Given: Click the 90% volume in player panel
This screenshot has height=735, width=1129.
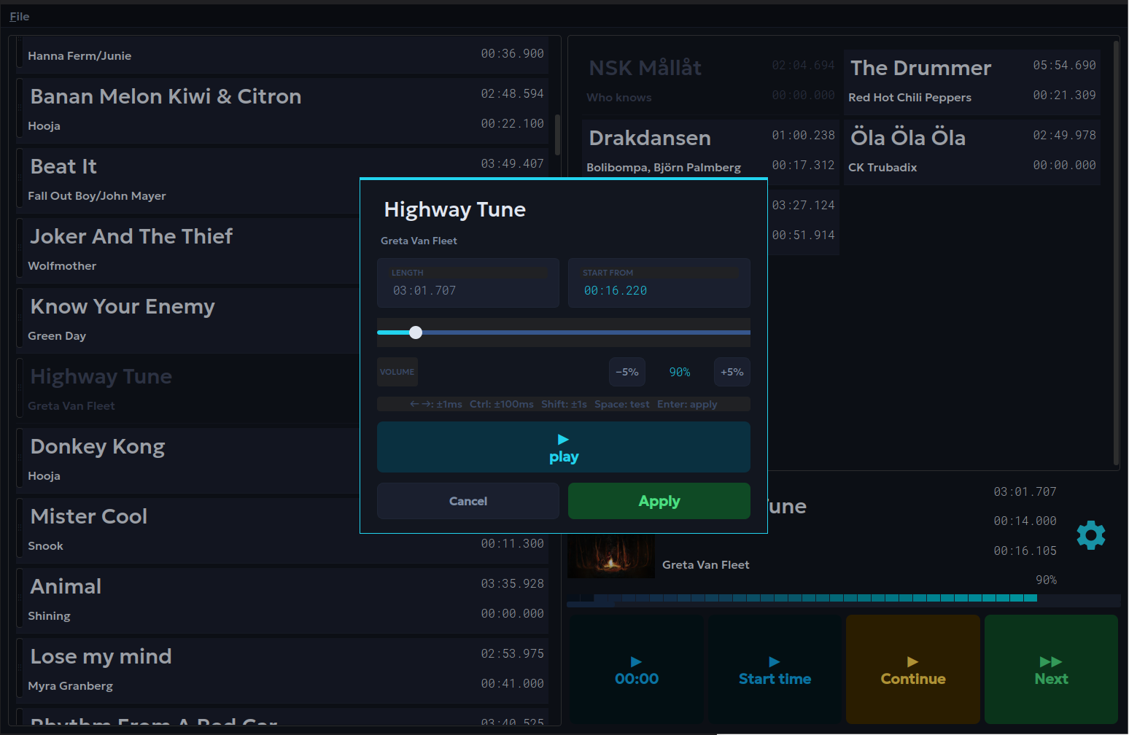Looking at the screenshot, I should [1046, 580].
